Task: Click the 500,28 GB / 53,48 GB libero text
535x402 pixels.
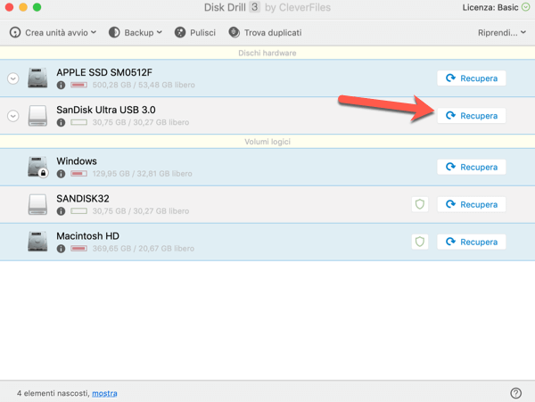Action: point(144,85)
